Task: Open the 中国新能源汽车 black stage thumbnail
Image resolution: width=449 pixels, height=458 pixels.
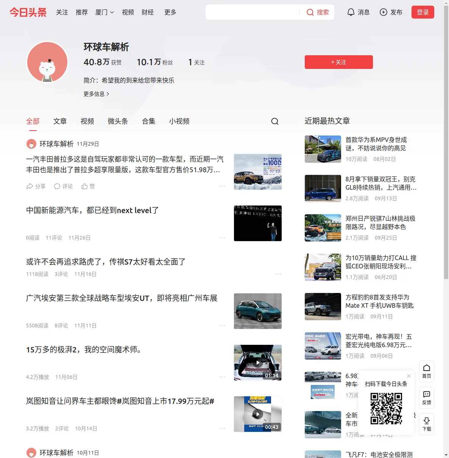Action: pos(258,223)
